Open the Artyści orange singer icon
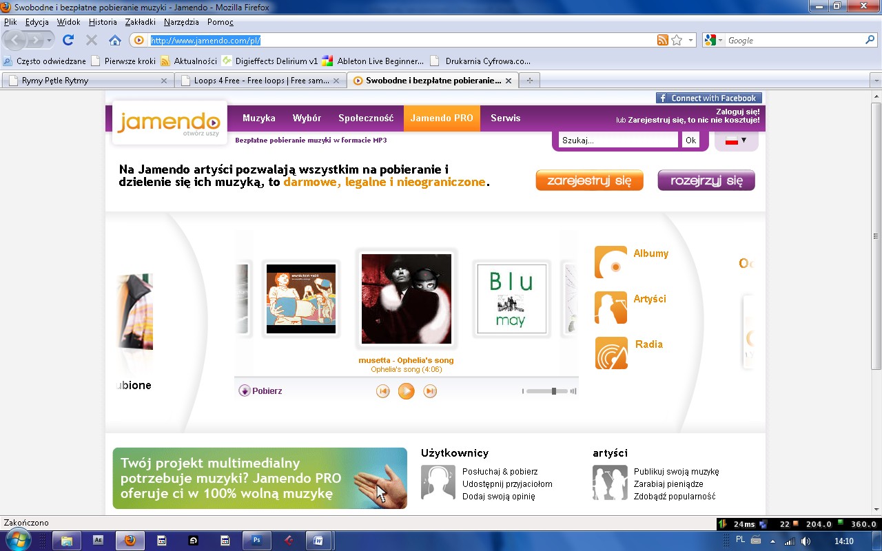 click(x=611, y=307)
